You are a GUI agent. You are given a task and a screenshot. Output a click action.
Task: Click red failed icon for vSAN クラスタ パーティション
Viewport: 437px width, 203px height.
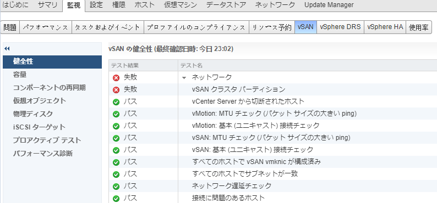116,89
